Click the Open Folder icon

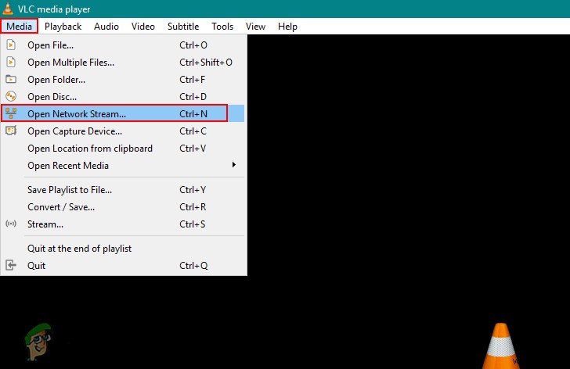(11, 79)
